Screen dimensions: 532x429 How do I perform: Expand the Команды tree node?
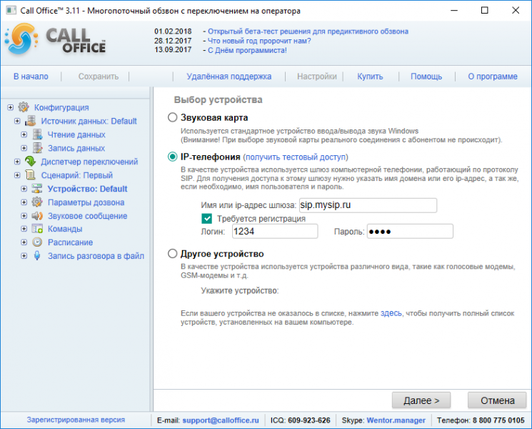click(24, 229)
